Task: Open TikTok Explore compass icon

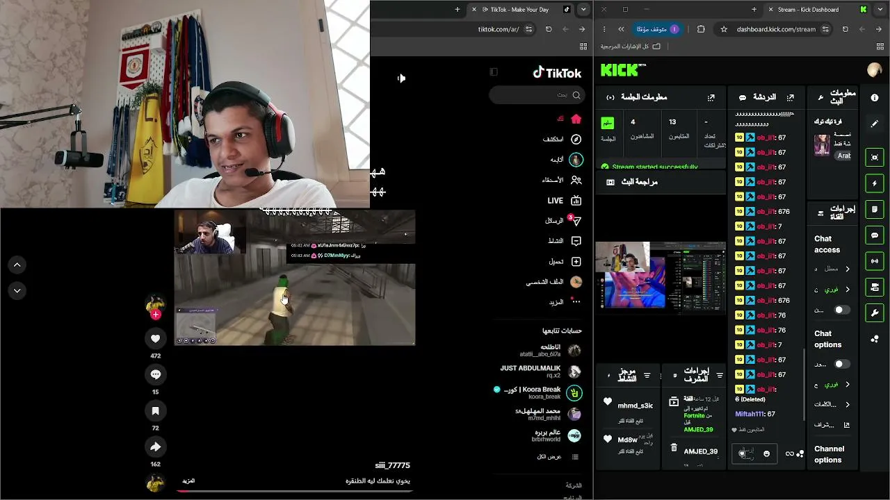Action: point(576,139)
